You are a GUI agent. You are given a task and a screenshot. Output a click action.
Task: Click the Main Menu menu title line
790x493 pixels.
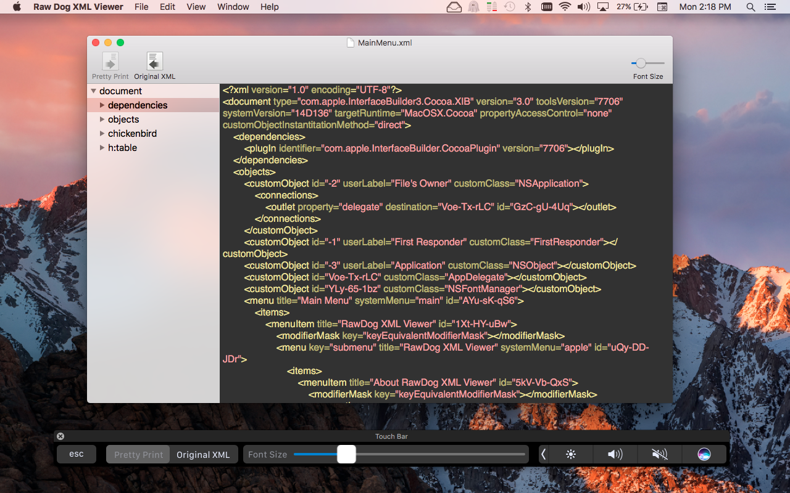[x=384, y=301]
